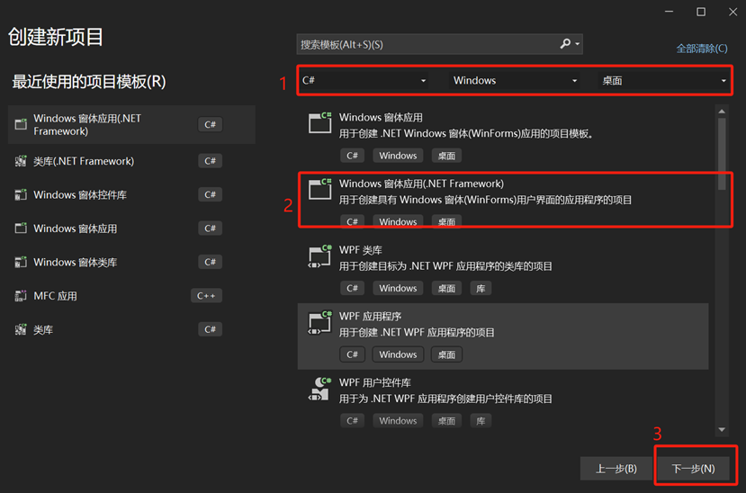
Task: Click the 上一步(B) back button
Action: pyautogui.click(x=616, y=469)
